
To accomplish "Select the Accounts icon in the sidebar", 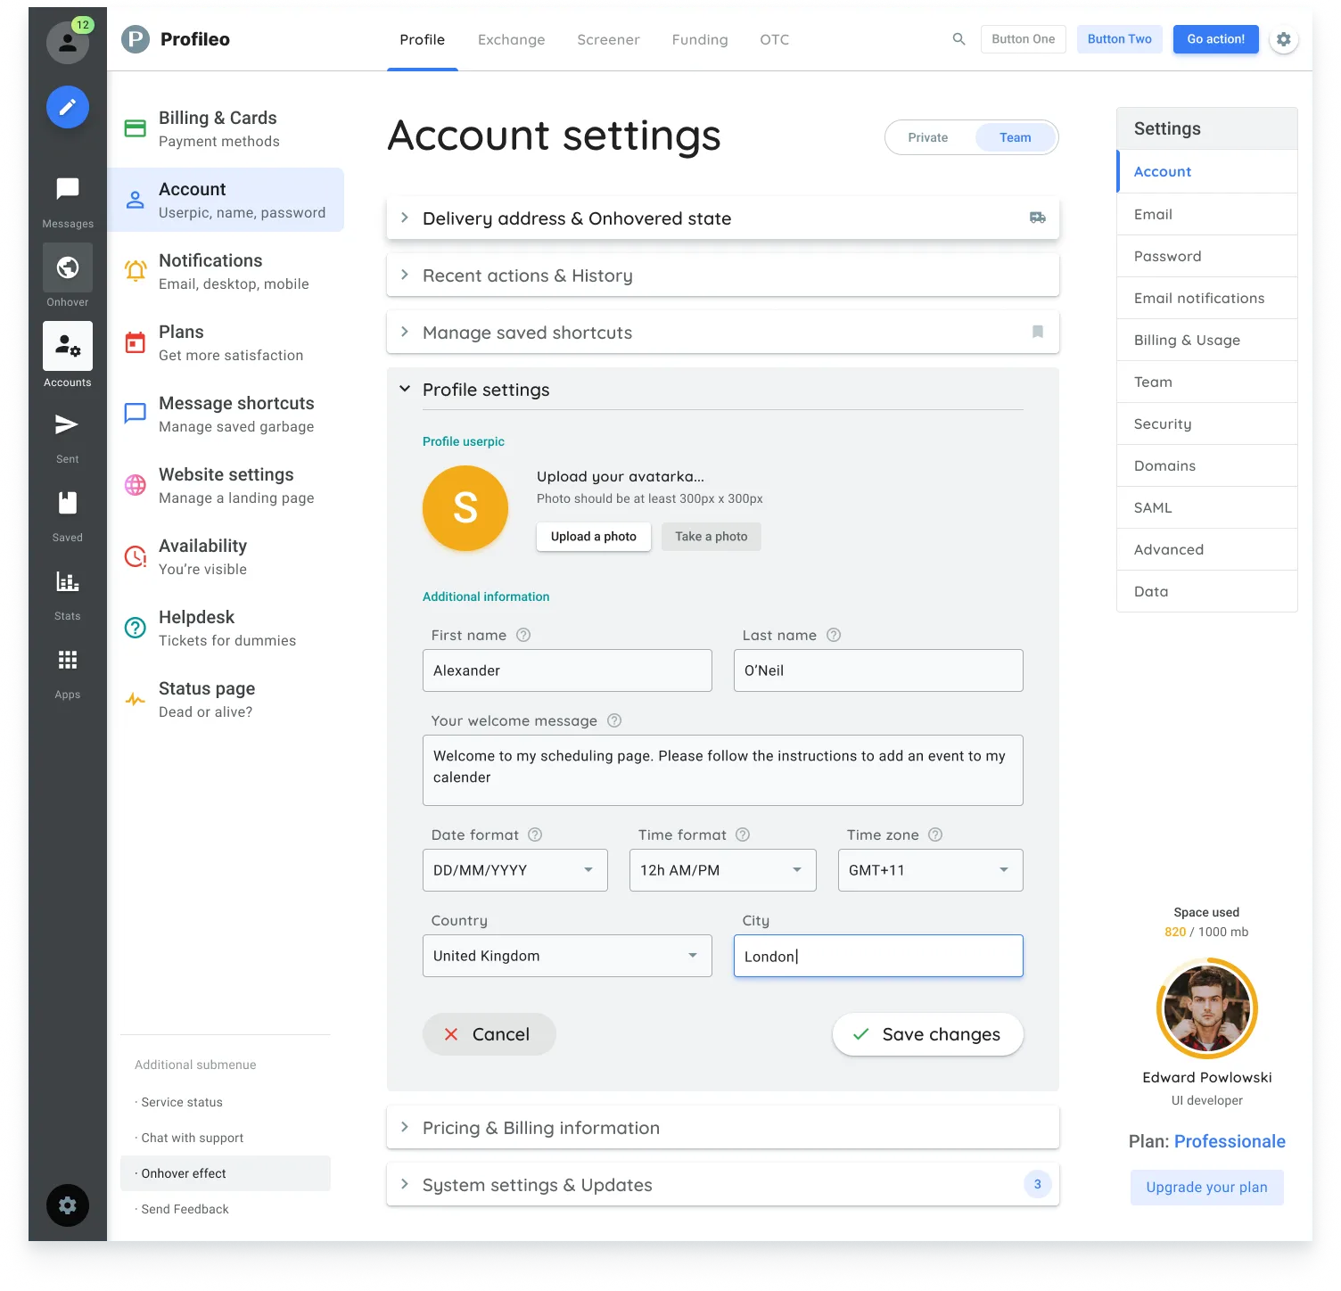I will pos(67,346).
